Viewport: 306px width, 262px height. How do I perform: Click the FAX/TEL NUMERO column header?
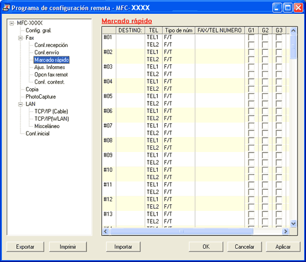[x=220, y=31]
